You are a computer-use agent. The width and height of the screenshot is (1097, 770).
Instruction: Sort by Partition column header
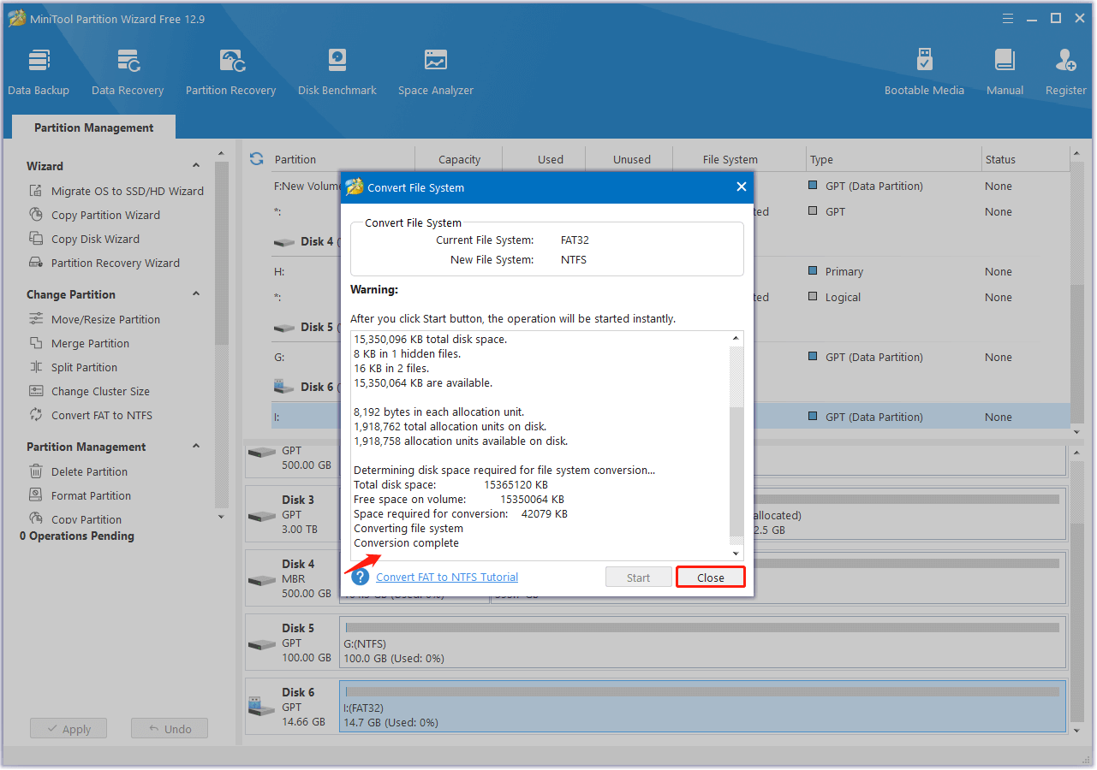295,159
